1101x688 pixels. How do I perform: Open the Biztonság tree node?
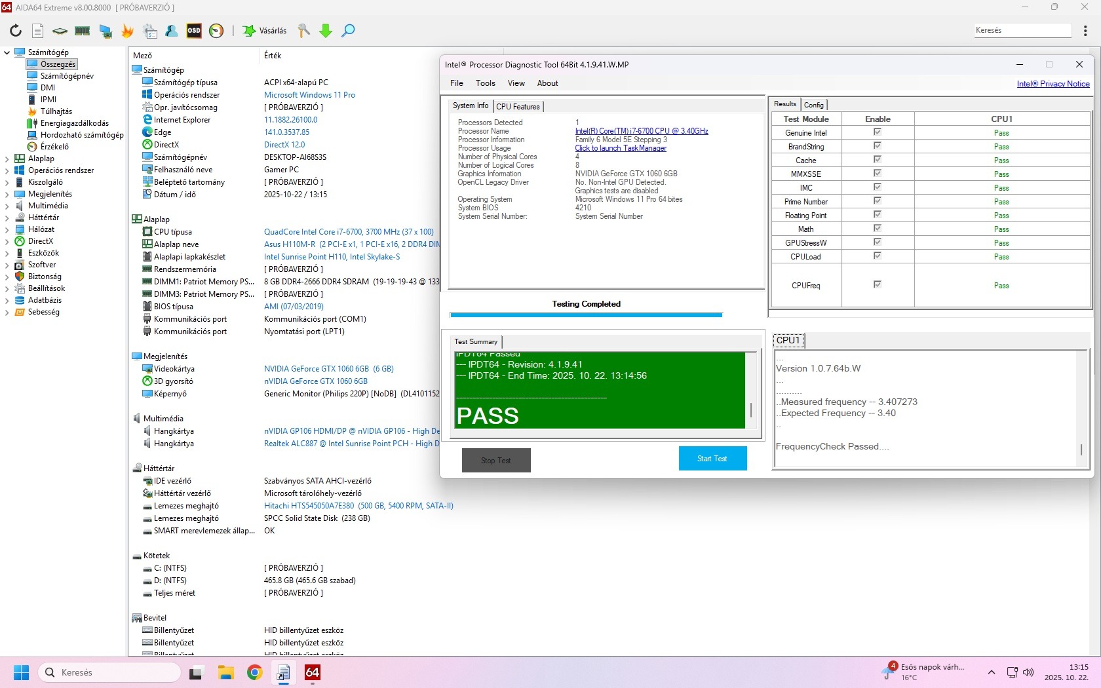coord(45,277)
